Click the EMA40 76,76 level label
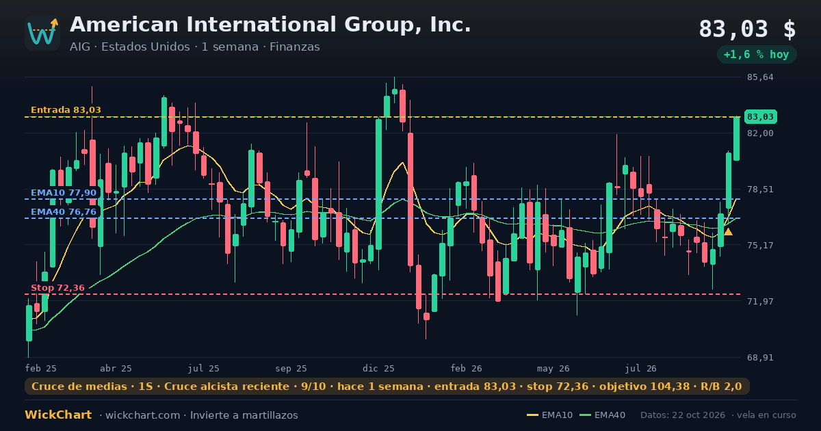Viewport: 821px width, 431px height. click(x=64, y=212)
